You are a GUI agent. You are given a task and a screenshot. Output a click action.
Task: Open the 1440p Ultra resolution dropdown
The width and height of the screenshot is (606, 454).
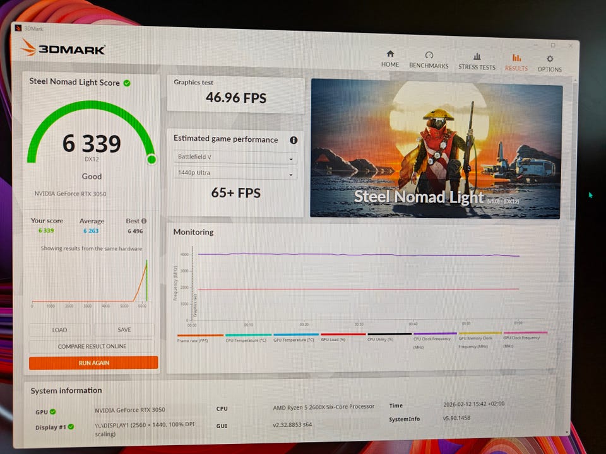235,173
